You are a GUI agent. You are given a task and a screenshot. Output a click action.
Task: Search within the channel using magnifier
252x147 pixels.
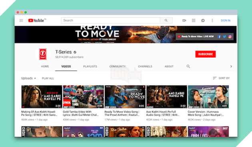[x=188, y=66]
